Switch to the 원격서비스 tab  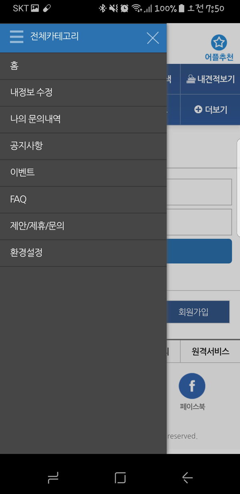coord(210,351)
